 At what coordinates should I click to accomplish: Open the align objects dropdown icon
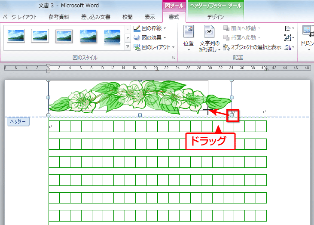[x=289, y=28]
